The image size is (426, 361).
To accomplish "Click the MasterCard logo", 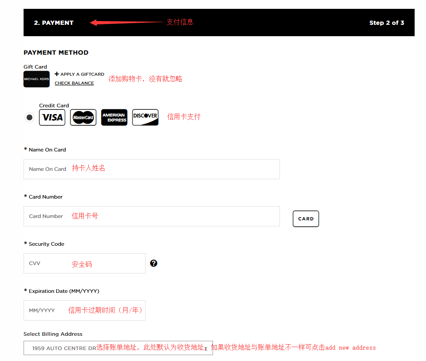I will 83,117.
